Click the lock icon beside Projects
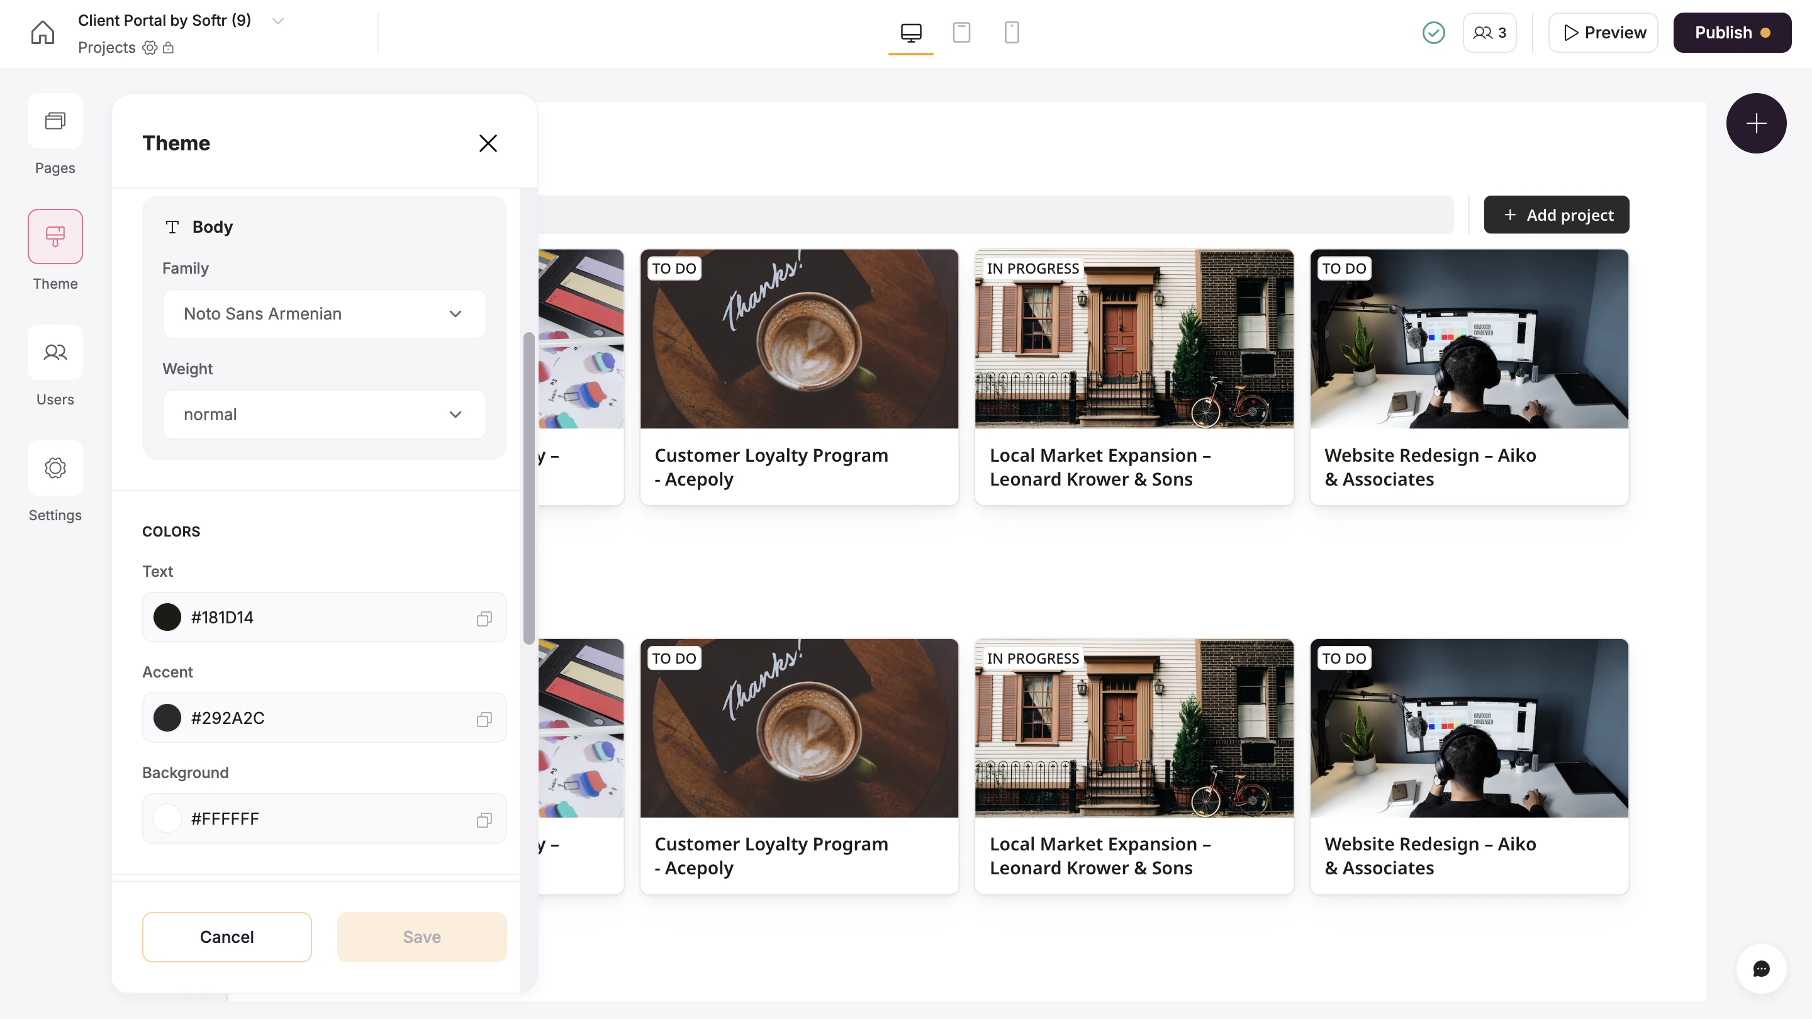This screenshot has width=1812, height=1019. 168,48
